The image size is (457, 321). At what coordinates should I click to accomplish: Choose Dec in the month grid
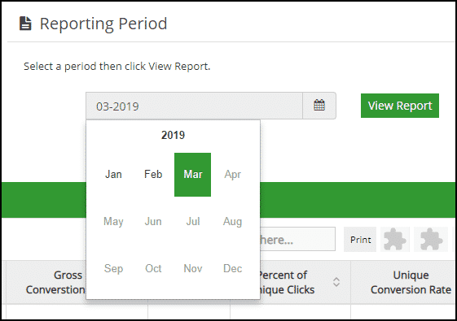(232, 269)
